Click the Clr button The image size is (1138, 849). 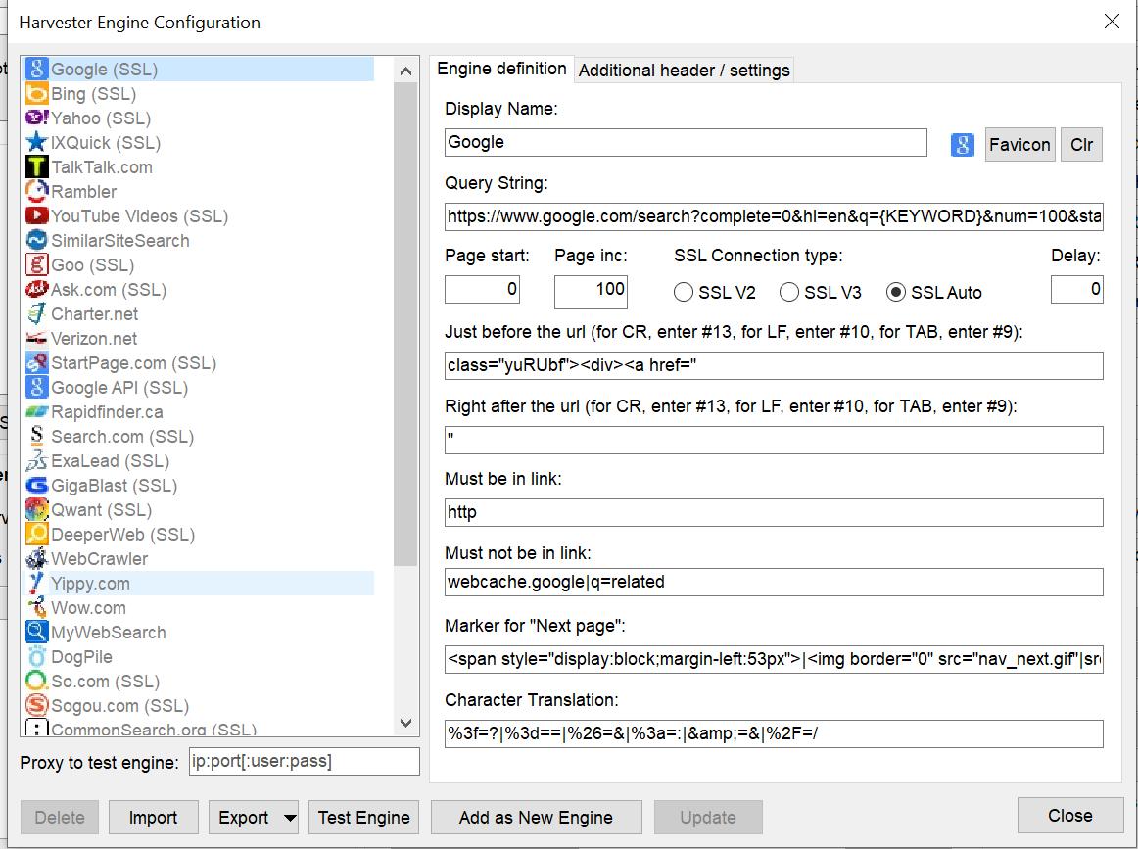1081,144
